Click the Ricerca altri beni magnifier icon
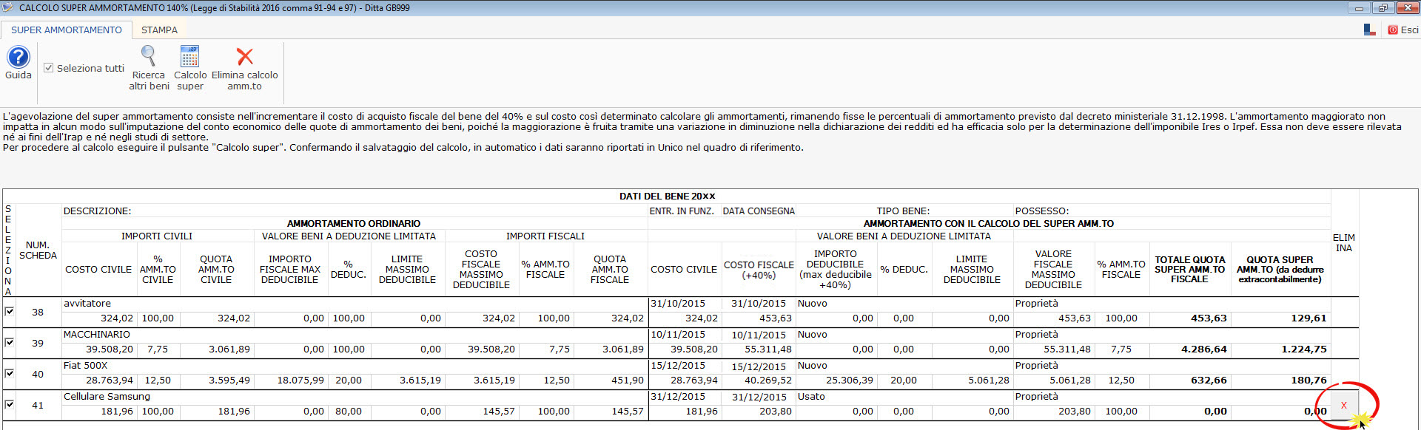The image size is (1421, 430). pos(149,56)
